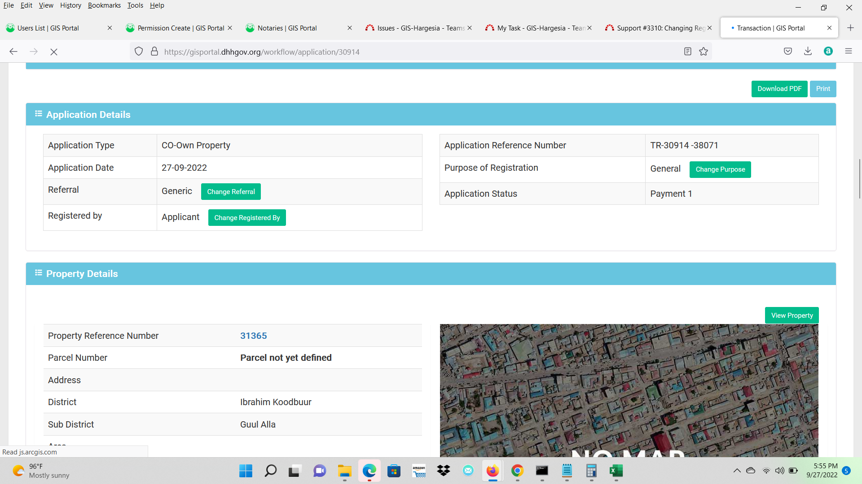Click Change Purpose button
The image size is (862, 484).
coord(720,169)
